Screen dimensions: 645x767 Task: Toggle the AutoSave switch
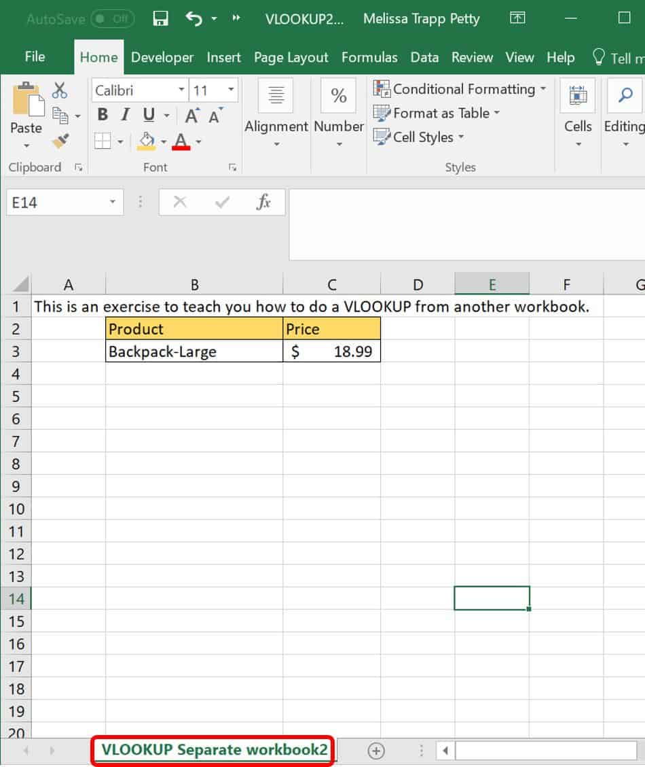coord(112,18)
